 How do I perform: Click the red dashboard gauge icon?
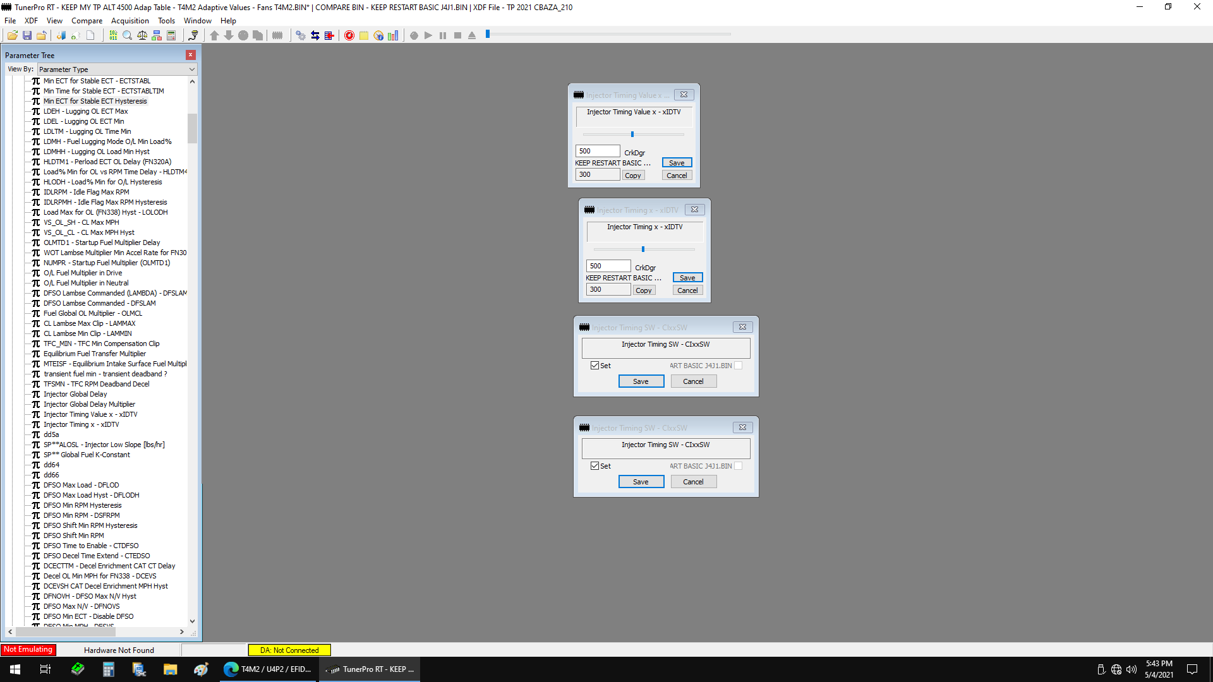tap(349, 35)
